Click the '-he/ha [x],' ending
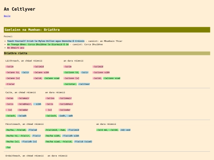Screen dimensions: 214x160 coord(13,142)
